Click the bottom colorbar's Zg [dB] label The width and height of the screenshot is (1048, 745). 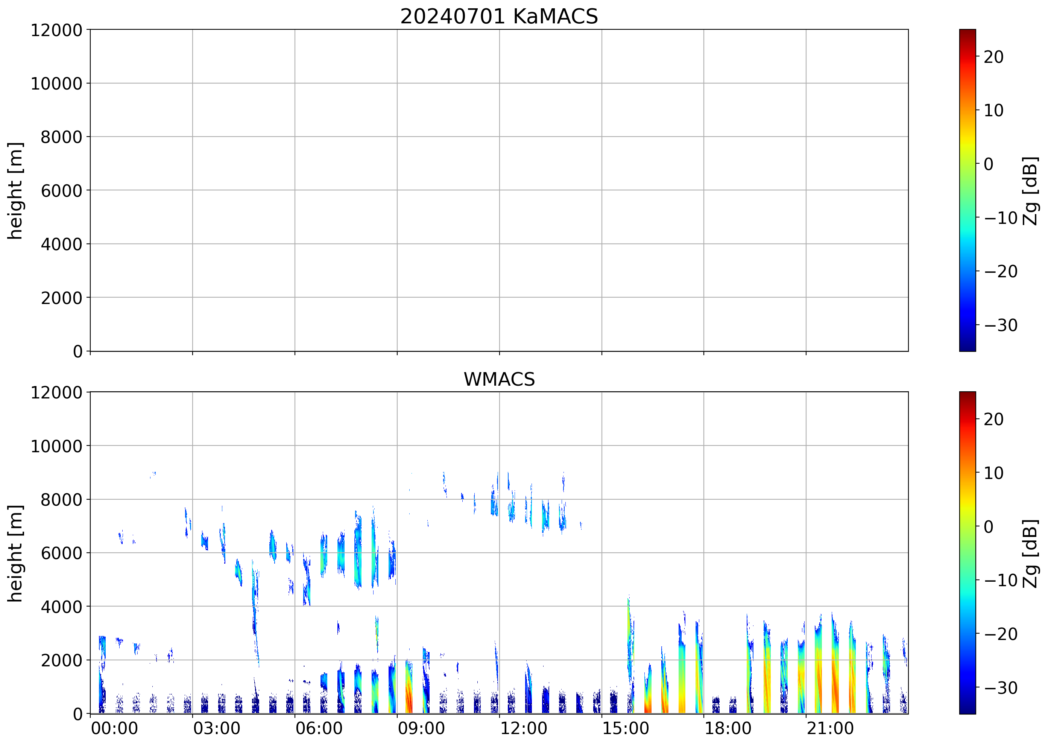click(1031, 553)
